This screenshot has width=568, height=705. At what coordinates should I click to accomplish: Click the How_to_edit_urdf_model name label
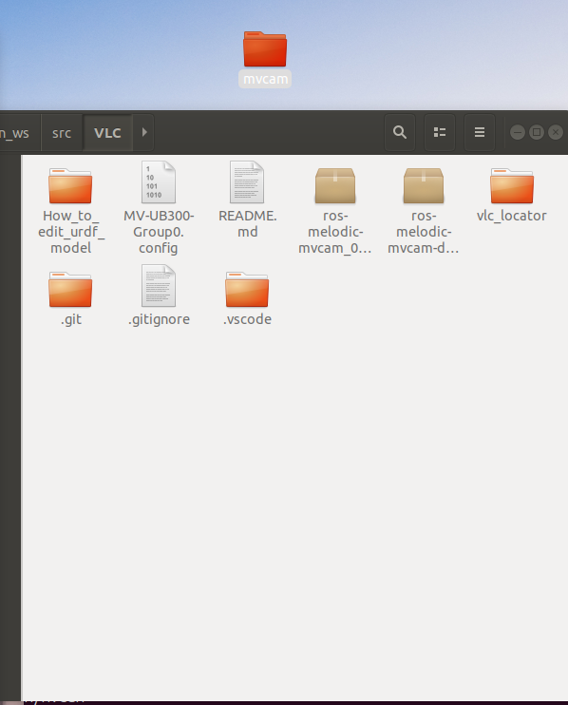[x=71, y=232]
